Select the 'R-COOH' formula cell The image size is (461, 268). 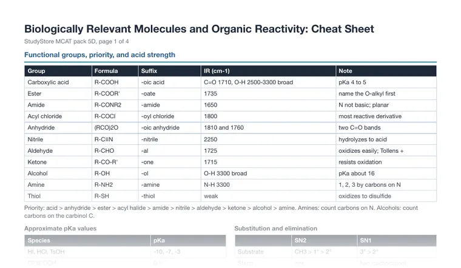115,82
